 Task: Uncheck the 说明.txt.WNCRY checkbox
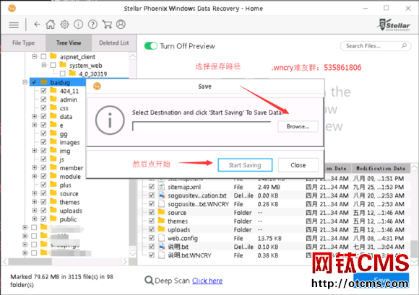point(152,255)
